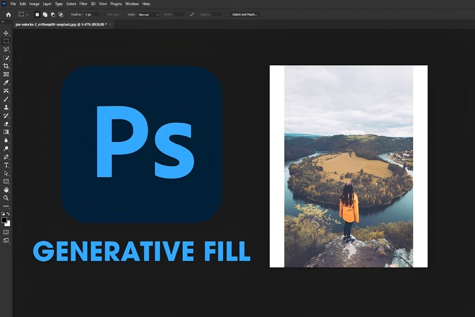Swap foreground and background colors arrow
The image size is (475, 317).
pos(8,214)
